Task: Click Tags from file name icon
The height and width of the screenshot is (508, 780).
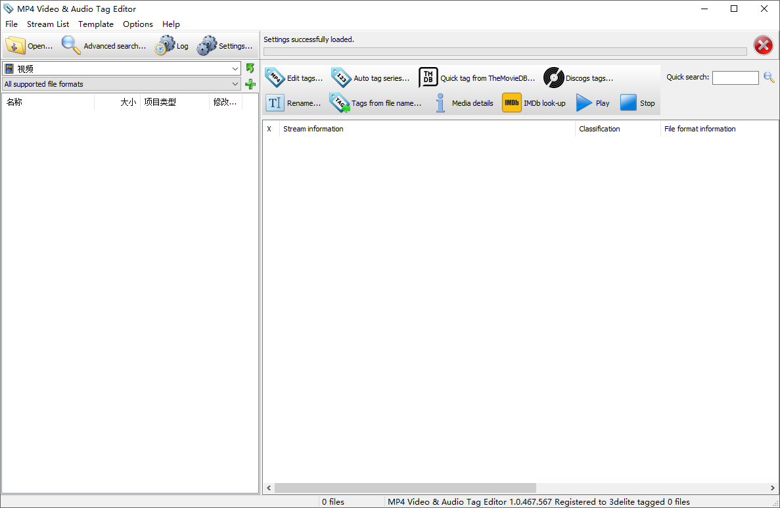Action: [x=340, y=103]
